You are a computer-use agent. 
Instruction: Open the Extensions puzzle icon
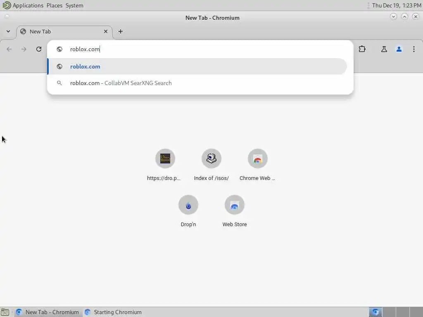362,49
